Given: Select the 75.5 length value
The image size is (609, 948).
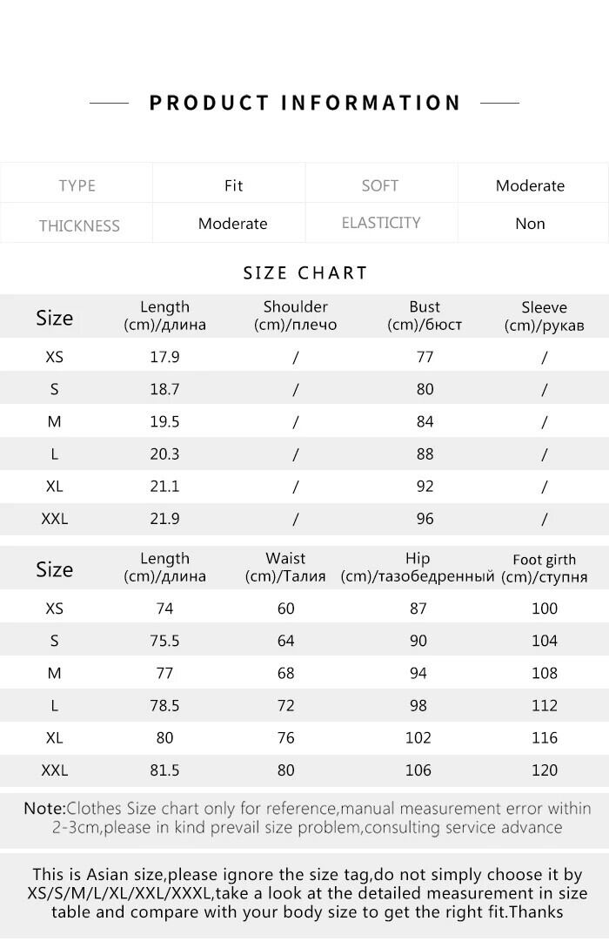Looking at the screenshot, I should [x=164, y=641].
